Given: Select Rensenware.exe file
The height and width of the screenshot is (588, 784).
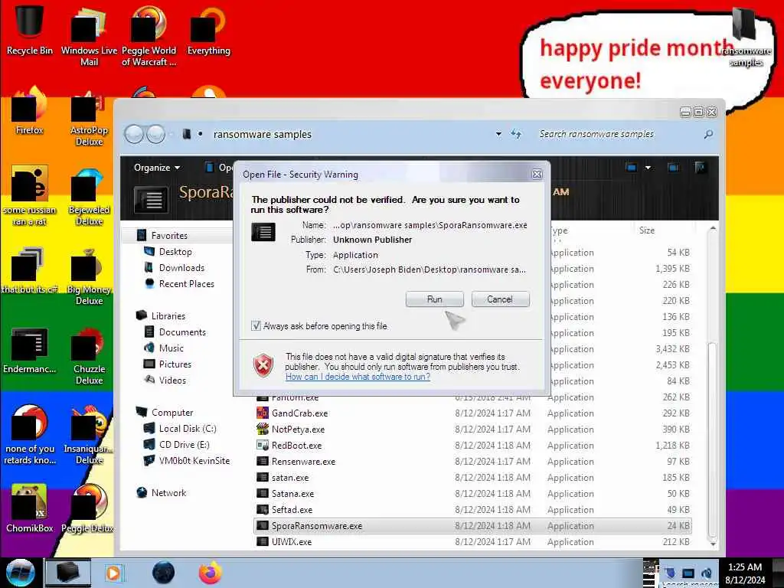Looking at the screenshot, I should coord(303,462).
